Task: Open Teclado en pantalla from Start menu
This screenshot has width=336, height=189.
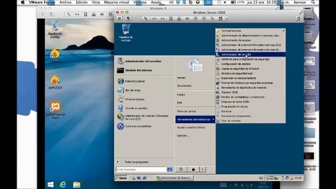Action: 145,108
